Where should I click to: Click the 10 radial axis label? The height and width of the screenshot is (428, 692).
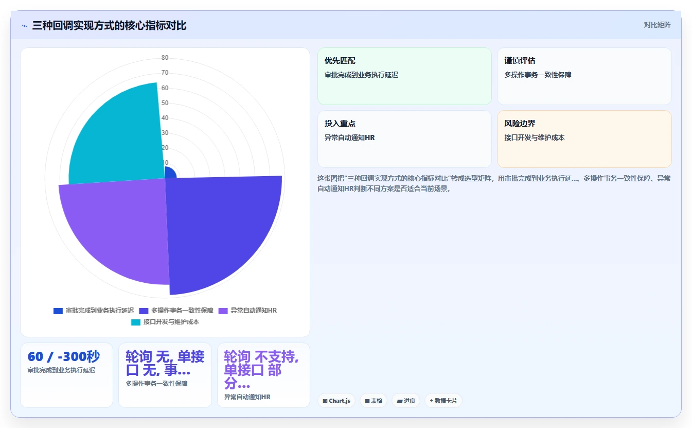(165, 163)
